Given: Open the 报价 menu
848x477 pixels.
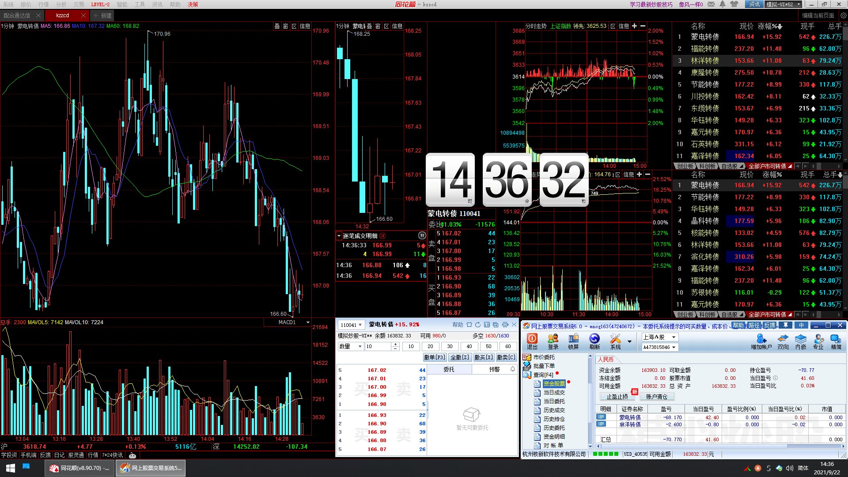Looking at the screenshot, I should coord(26,4).
